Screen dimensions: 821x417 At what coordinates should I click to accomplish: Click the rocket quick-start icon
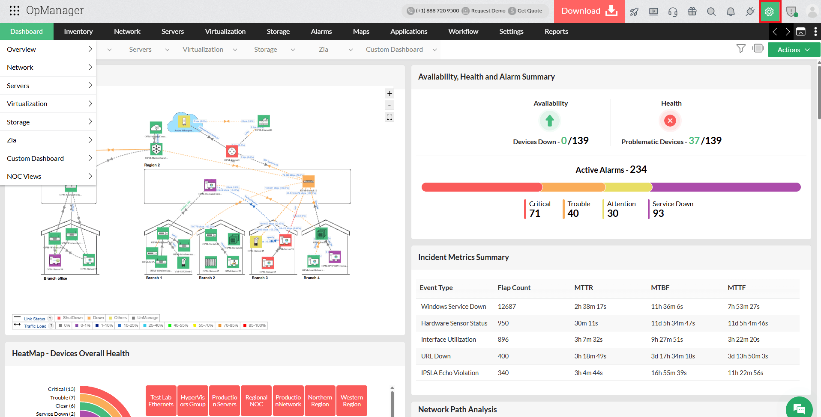(x=634, y=12)
